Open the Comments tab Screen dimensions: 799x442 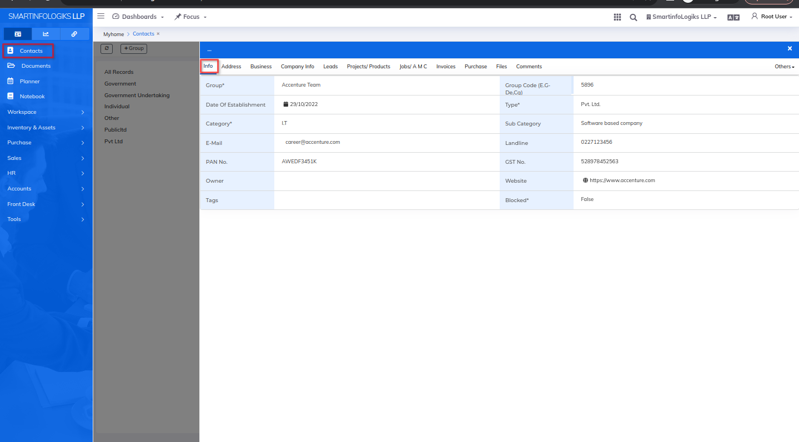(x=529, y=67)
